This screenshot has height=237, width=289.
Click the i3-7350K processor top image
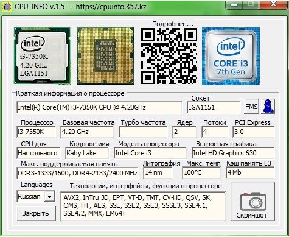pos(42,55)
